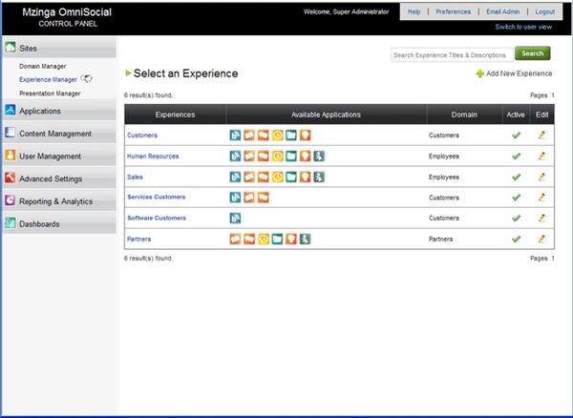Click the yellow clock icon in Sales row
The height and width of the screenshot is (418, 573).
point(277,178)
